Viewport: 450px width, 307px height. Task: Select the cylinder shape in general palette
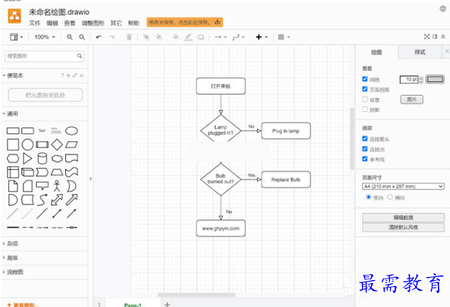[42, 158]
